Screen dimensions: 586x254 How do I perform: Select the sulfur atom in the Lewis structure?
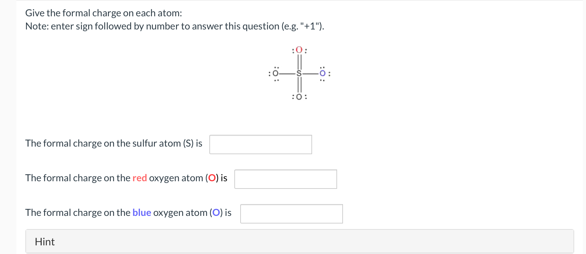click(299, 73)
